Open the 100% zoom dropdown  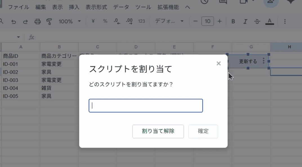[70, 21]
